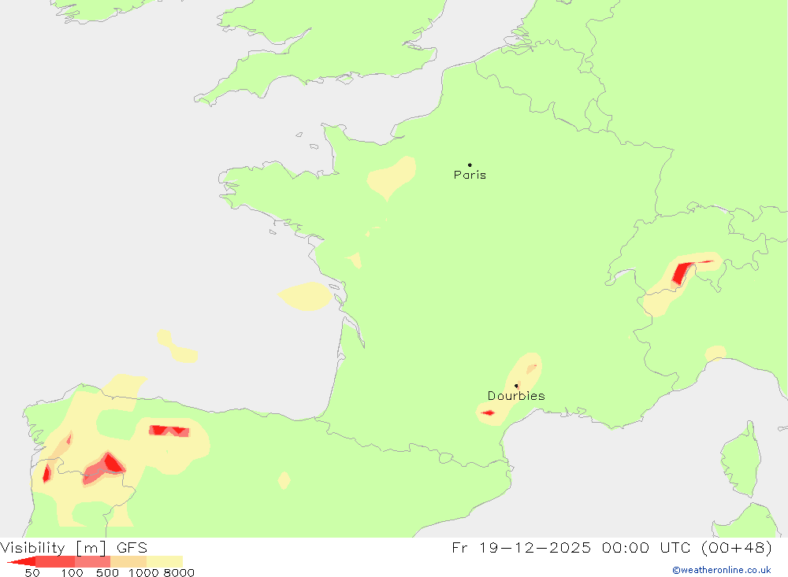Click the legend value 8000

179,572
